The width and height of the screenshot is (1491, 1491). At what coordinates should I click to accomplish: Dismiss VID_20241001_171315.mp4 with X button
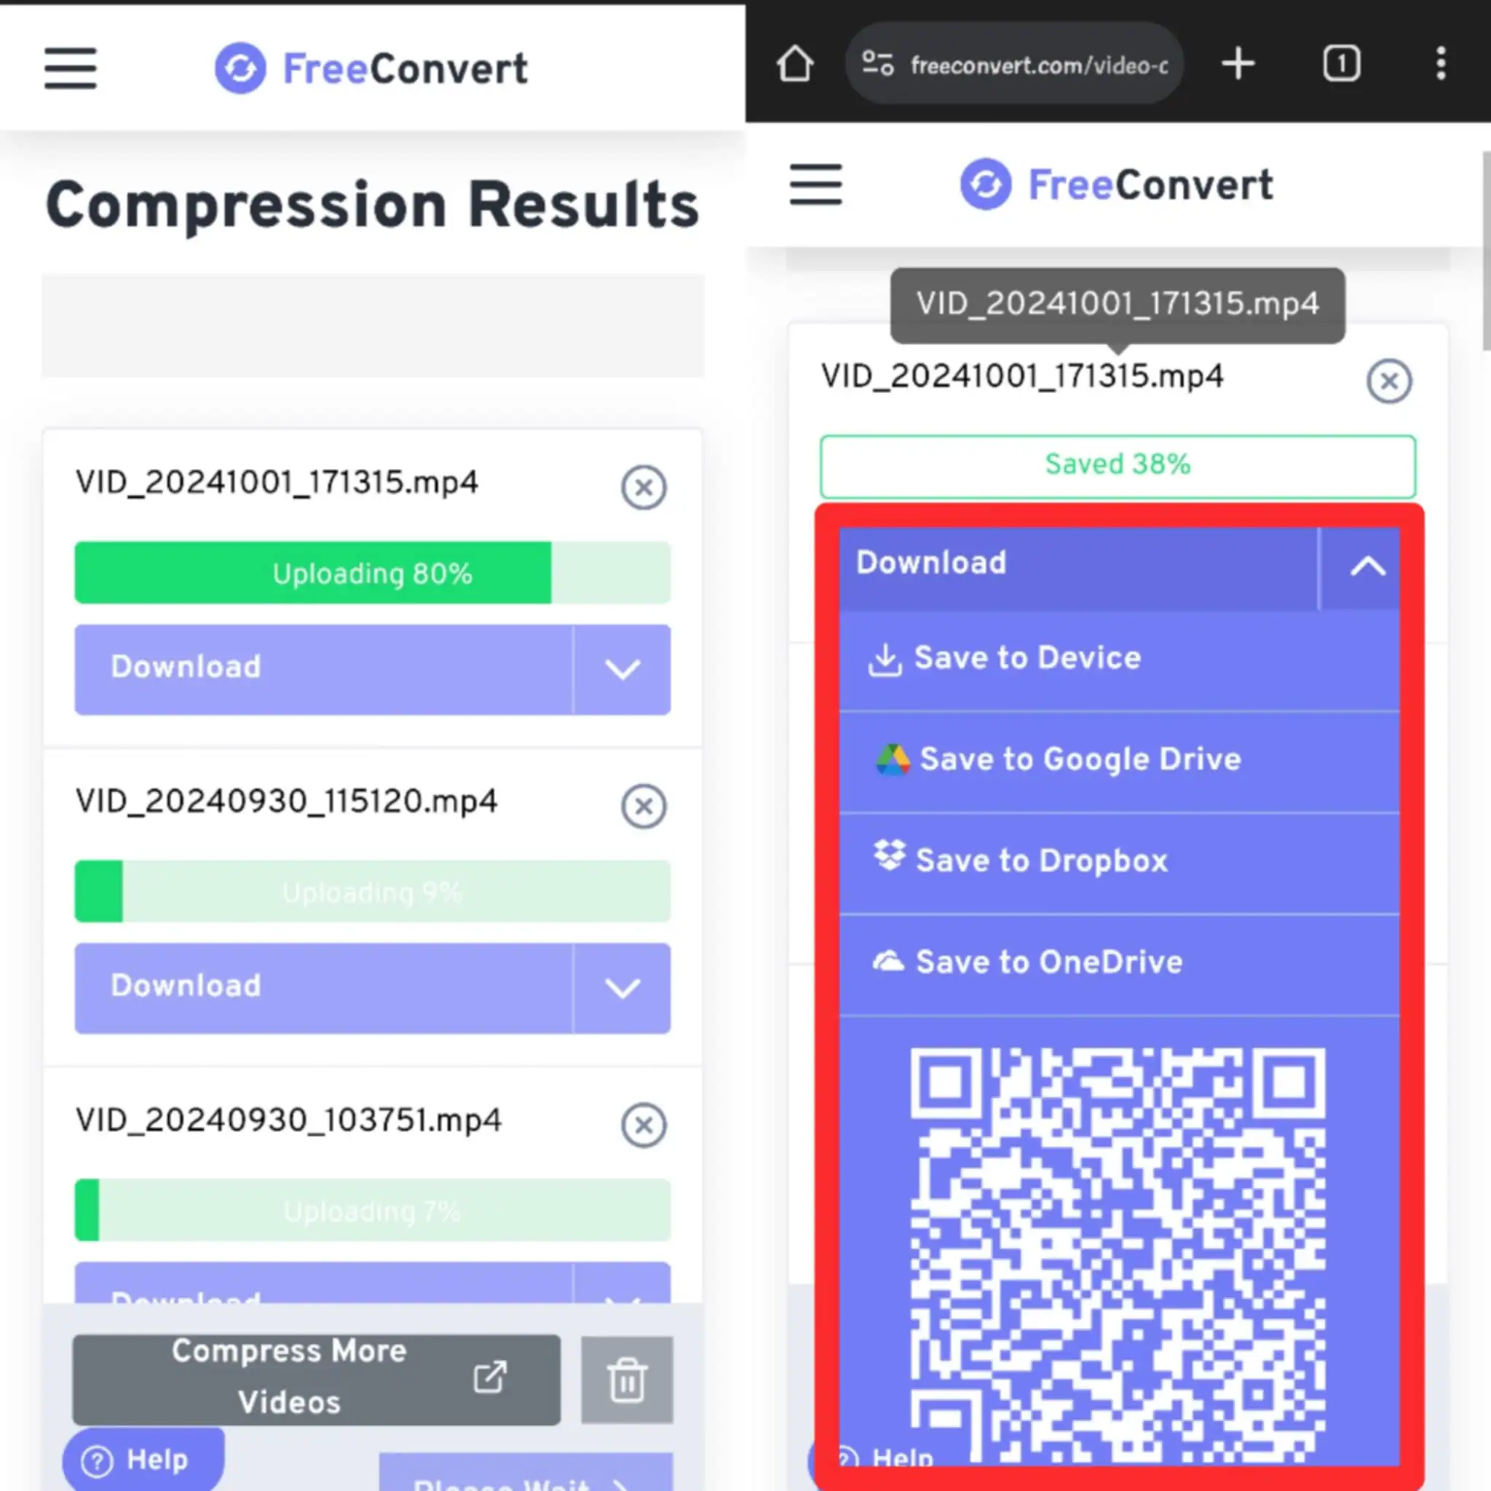point(1390,379)
